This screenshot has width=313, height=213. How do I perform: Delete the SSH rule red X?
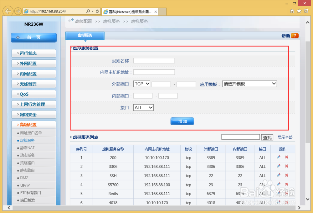[287, 175]
